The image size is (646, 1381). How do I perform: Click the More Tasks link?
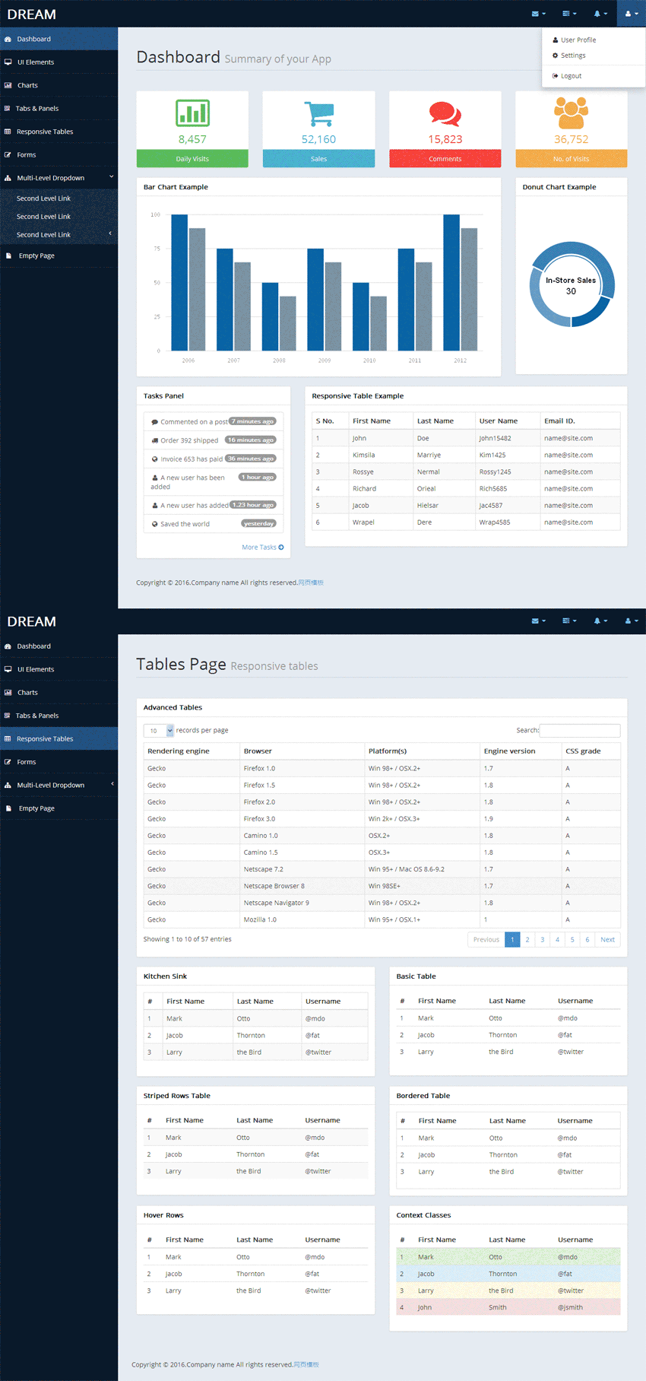pyautogui.click(x=262, y=548)
